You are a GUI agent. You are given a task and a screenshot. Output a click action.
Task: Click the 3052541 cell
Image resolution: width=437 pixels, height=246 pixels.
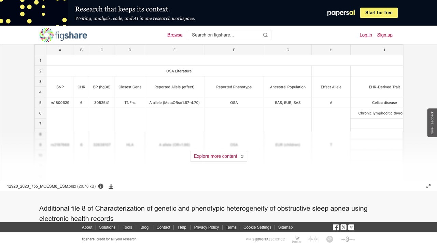[102, 102]
